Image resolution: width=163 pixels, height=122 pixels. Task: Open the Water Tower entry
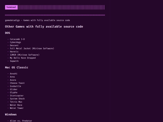pos(17,108)
